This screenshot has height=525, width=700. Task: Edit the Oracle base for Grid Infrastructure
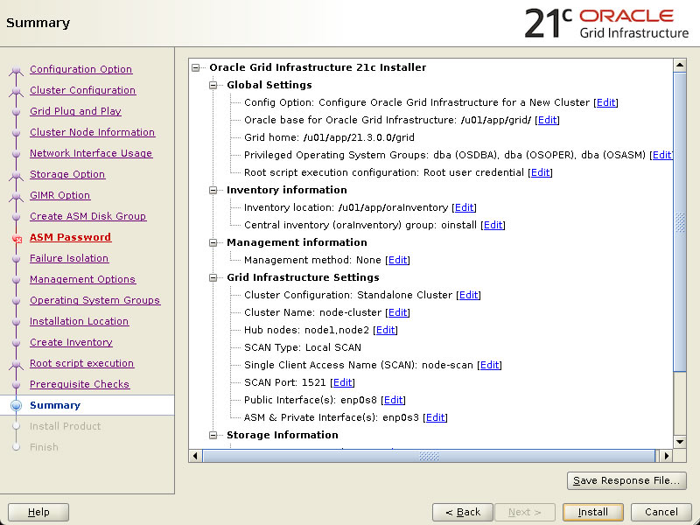pyautogui.click(x=548, y=120)
